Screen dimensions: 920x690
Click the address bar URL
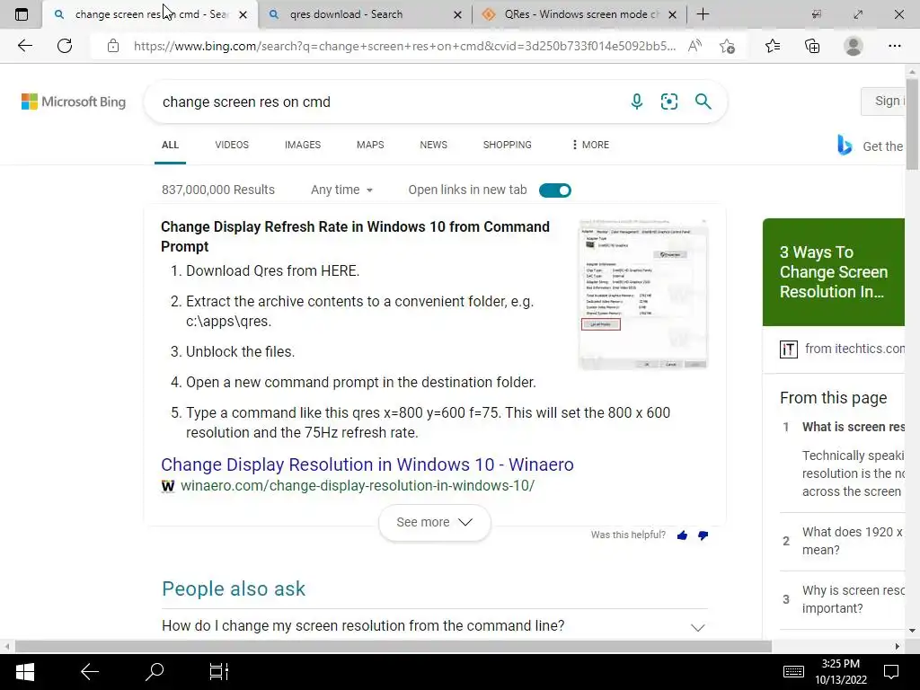pyautogui.click(x=404, y=46)
